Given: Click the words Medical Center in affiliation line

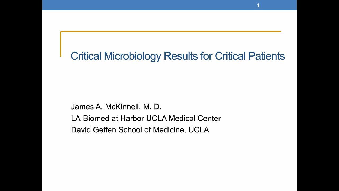Looking at the screenshot, I should [194, 118].
